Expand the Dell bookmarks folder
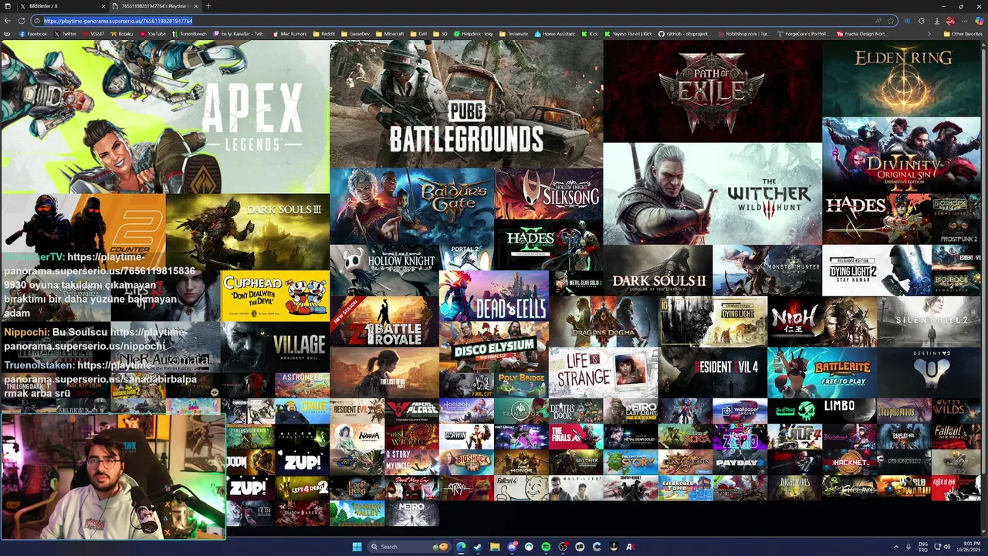This screenshot has width=988, height=556. (x=418, y=34)
